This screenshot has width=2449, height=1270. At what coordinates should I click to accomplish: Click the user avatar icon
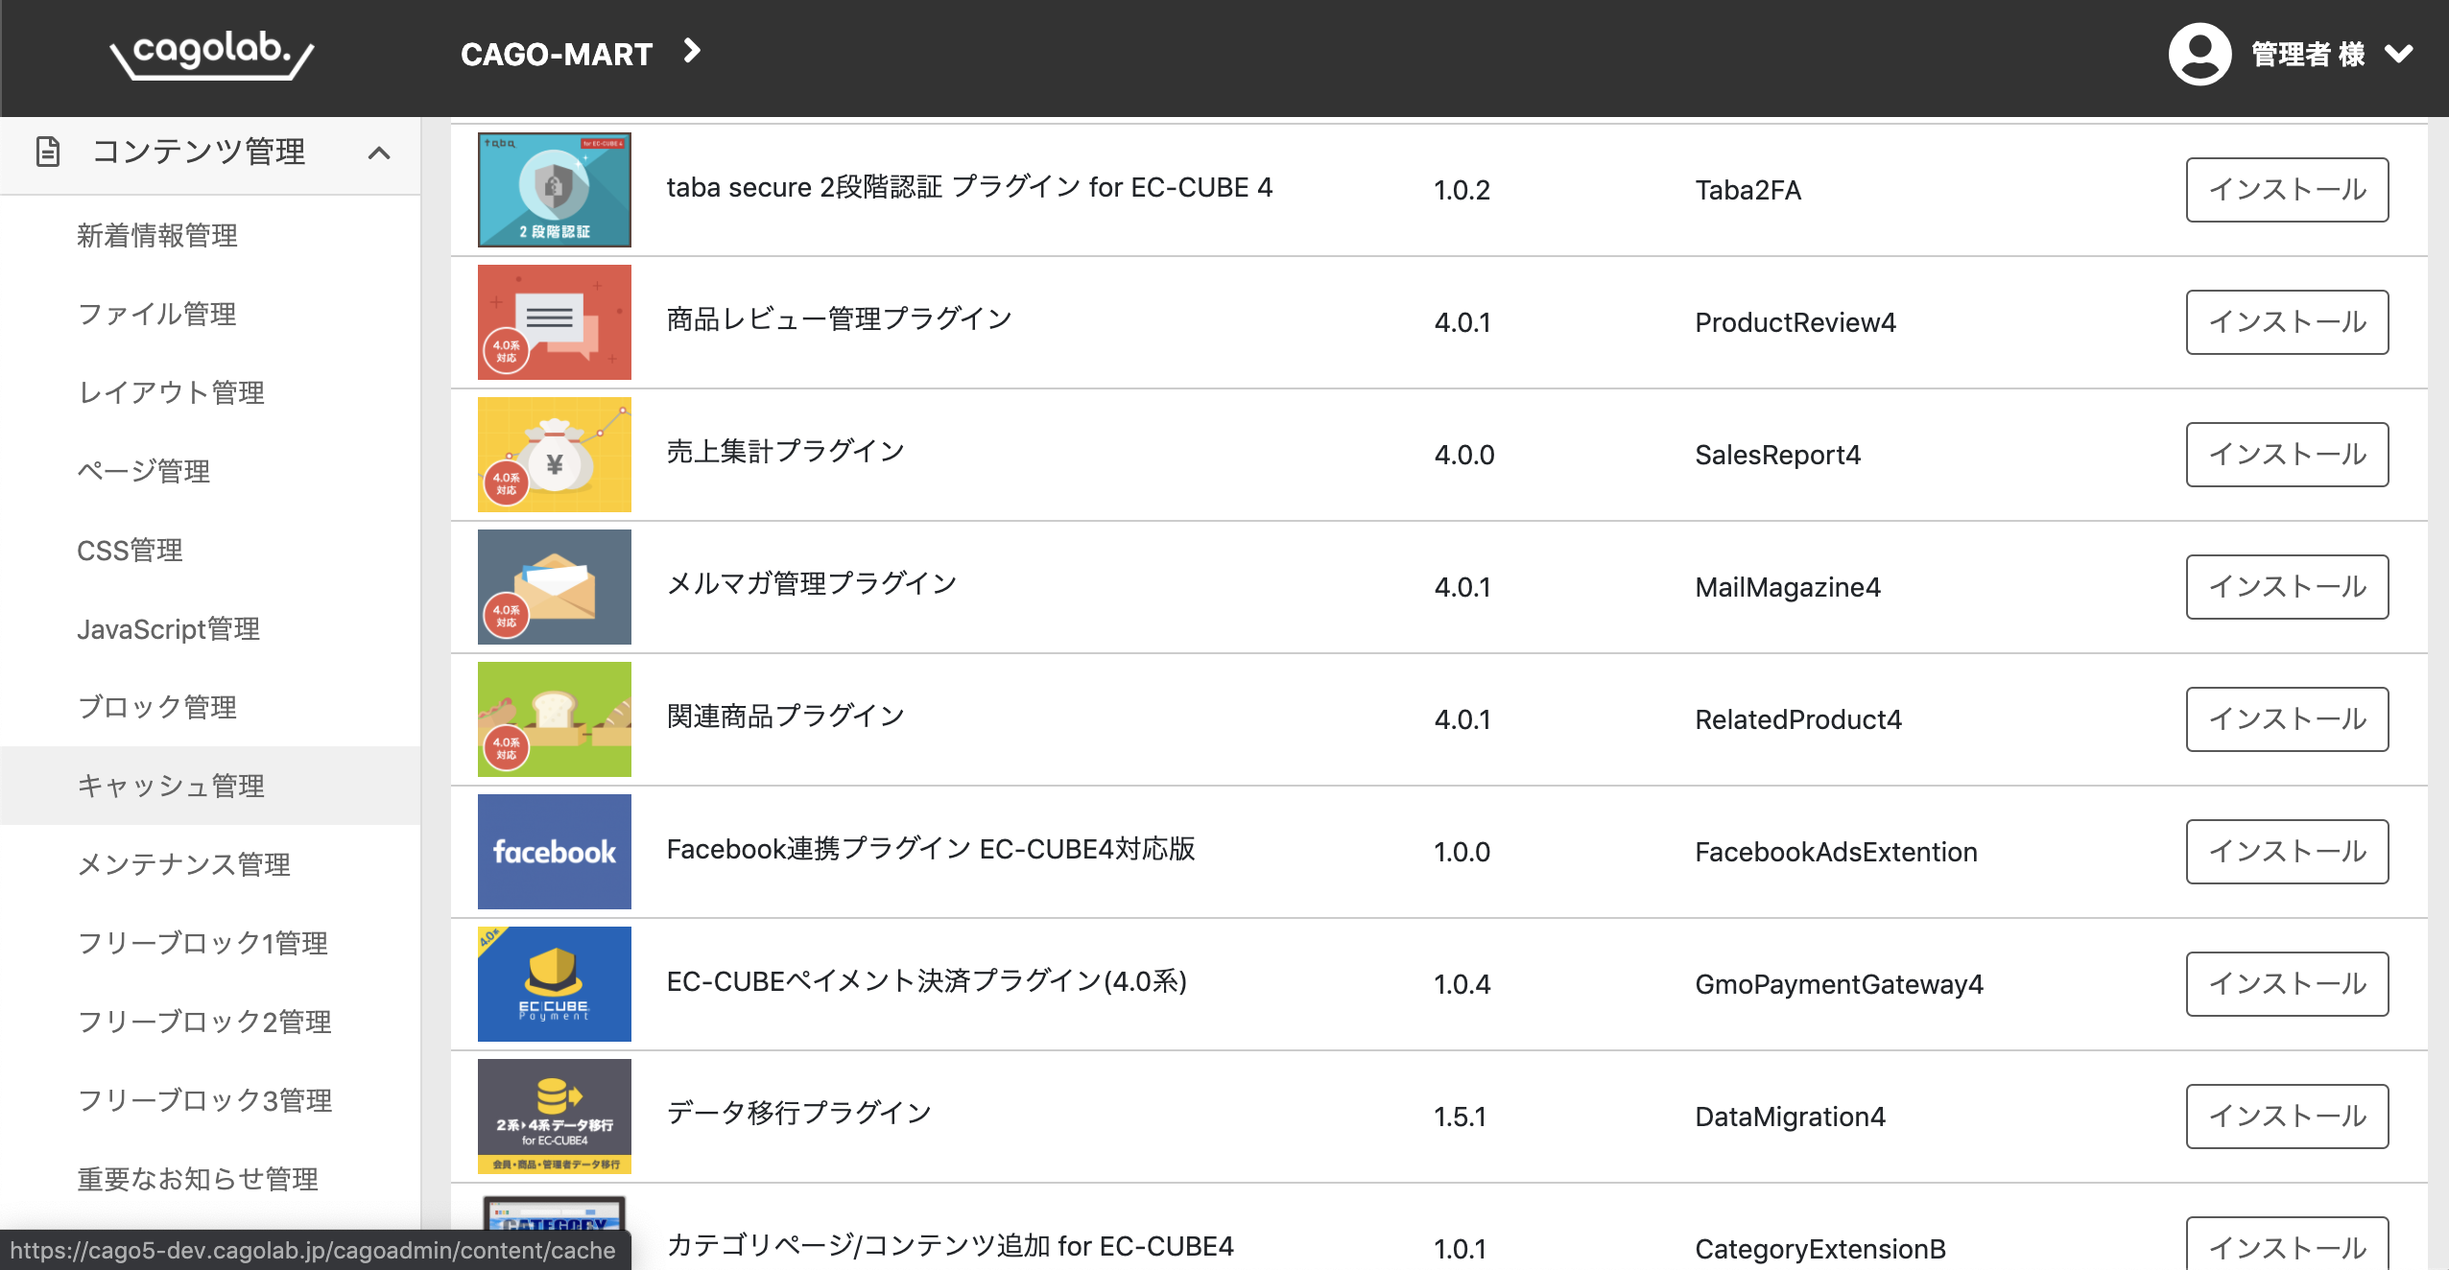(x=2199, y=54)
